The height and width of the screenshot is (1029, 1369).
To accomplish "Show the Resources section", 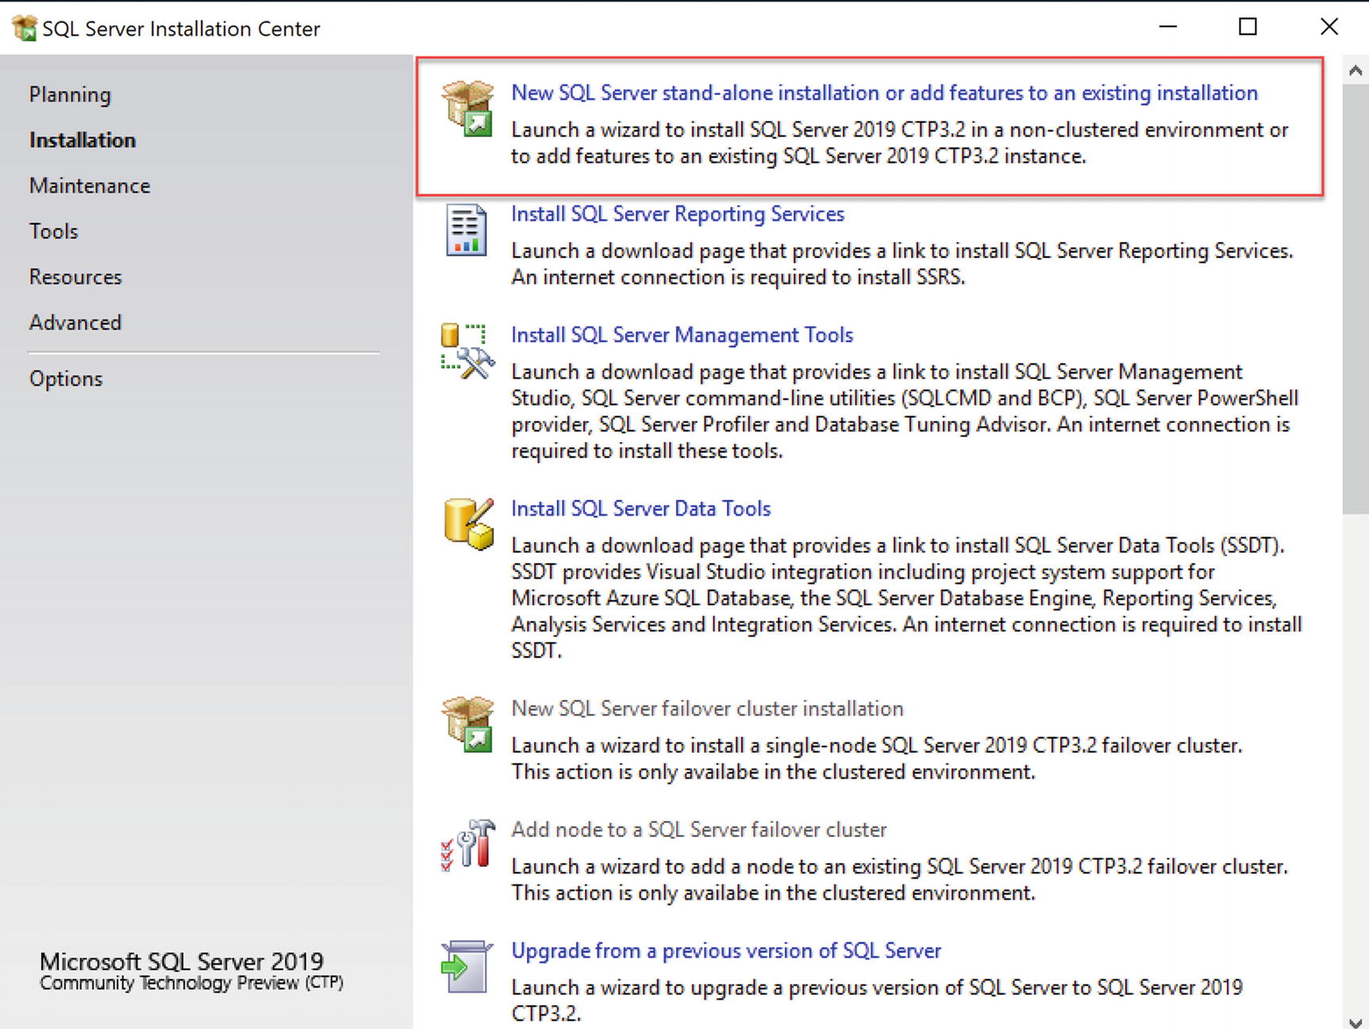I will (75, 277).
